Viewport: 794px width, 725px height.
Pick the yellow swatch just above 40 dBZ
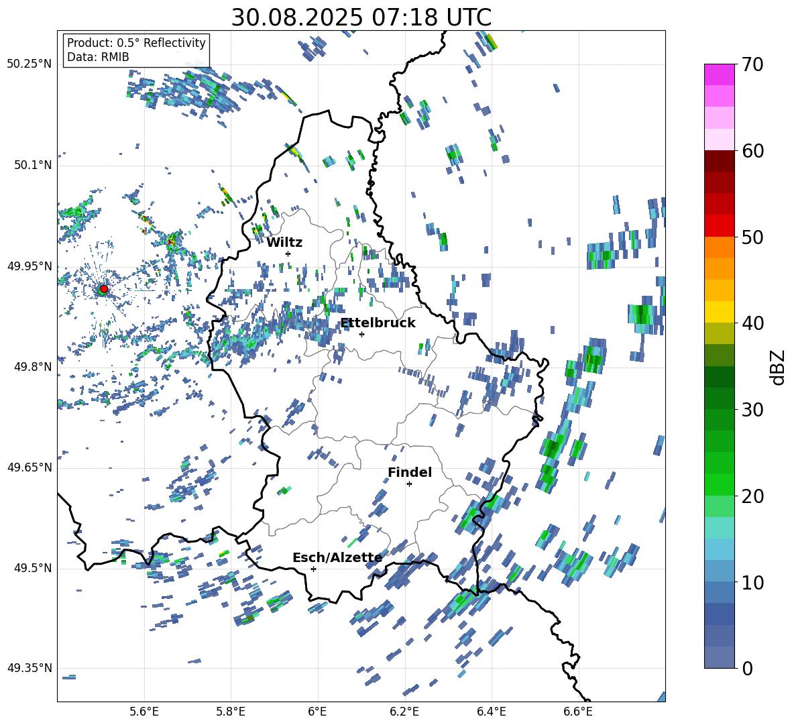coord(719,312)
